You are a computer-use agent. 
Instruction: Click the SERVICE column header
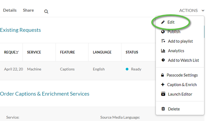point(34,52)
